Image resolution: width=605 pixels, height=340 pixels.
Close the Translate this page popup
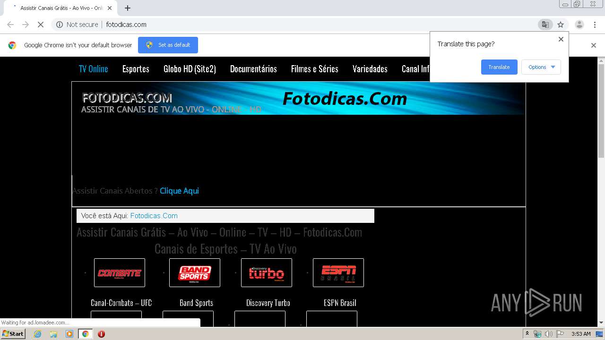pos(561,39)
